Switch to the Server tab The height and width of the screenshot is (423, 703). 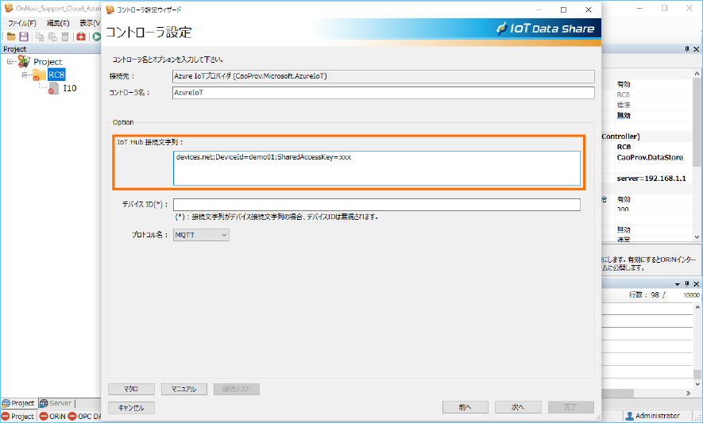point(56,403)
